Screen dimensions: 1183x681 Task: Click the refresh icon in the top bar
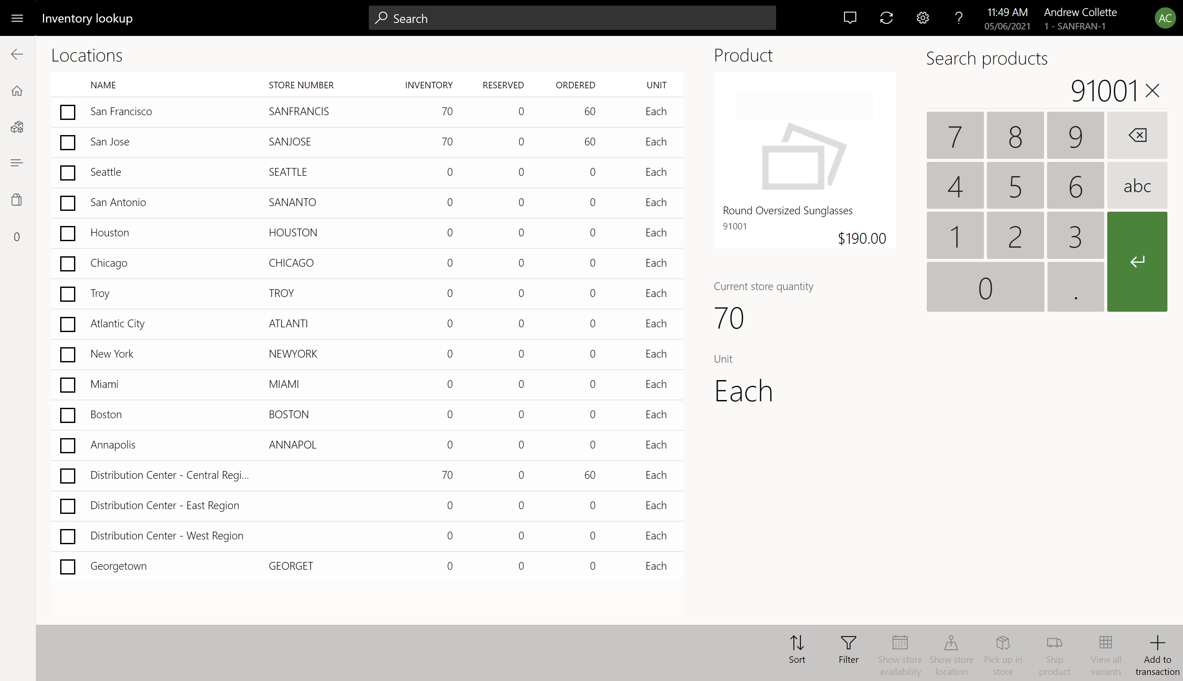[x=886, y=18]
